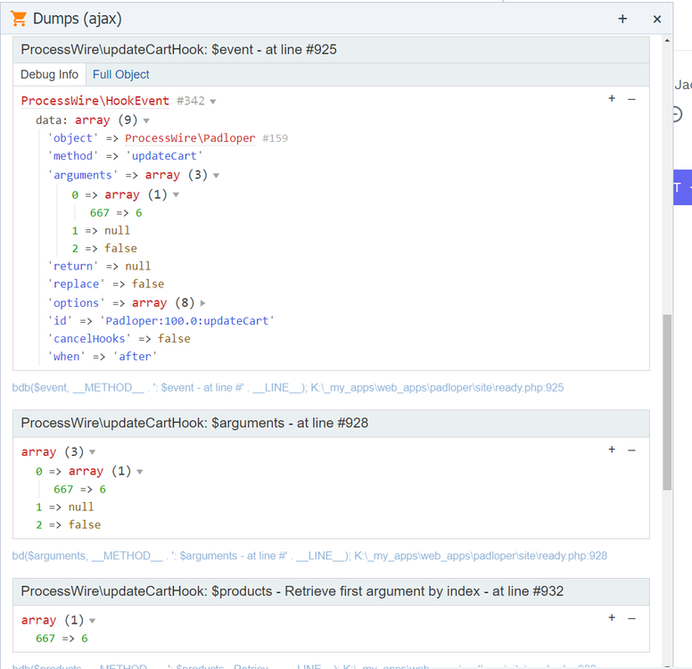
Task: Collapse the 'arguments' array (3) node in $event dump
Action: pyautogui.click(x=216, y=176)
